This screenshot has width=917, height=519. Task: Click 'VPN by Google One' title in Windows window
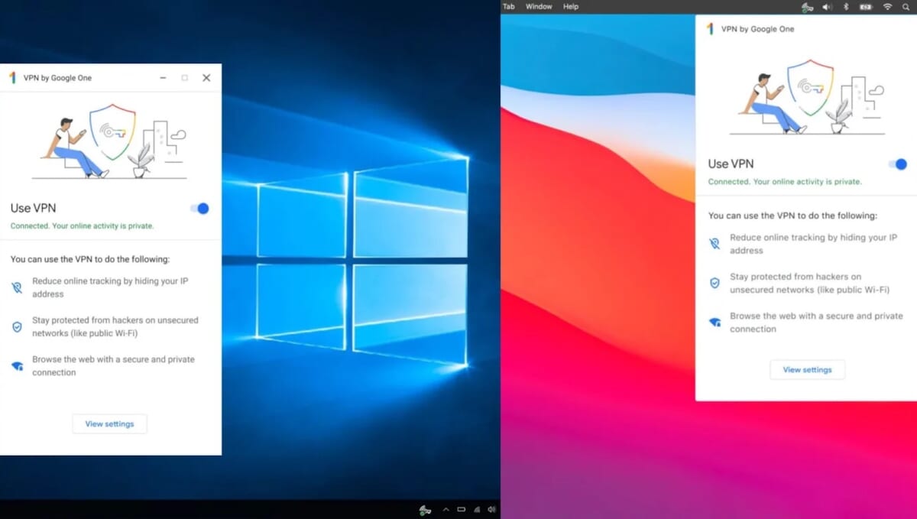[57, 78]
